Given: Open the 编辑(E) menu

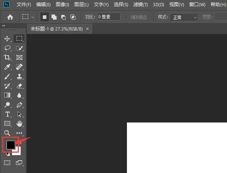Looking at the screenshot, I should pyautogui.click(x=43, y=5).
